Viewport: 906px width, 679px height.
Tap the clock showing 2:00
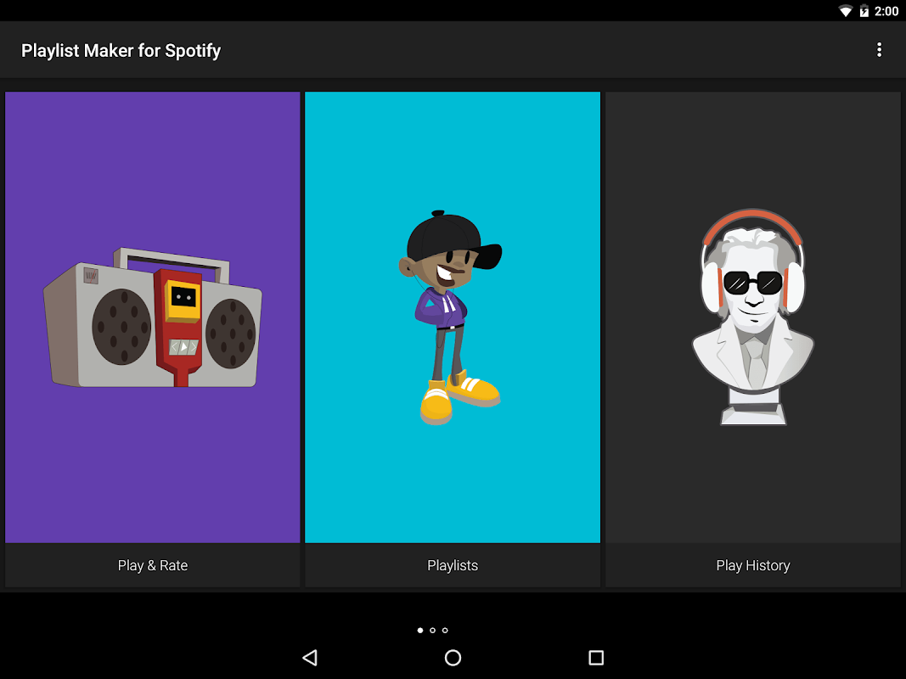point(886,11)
